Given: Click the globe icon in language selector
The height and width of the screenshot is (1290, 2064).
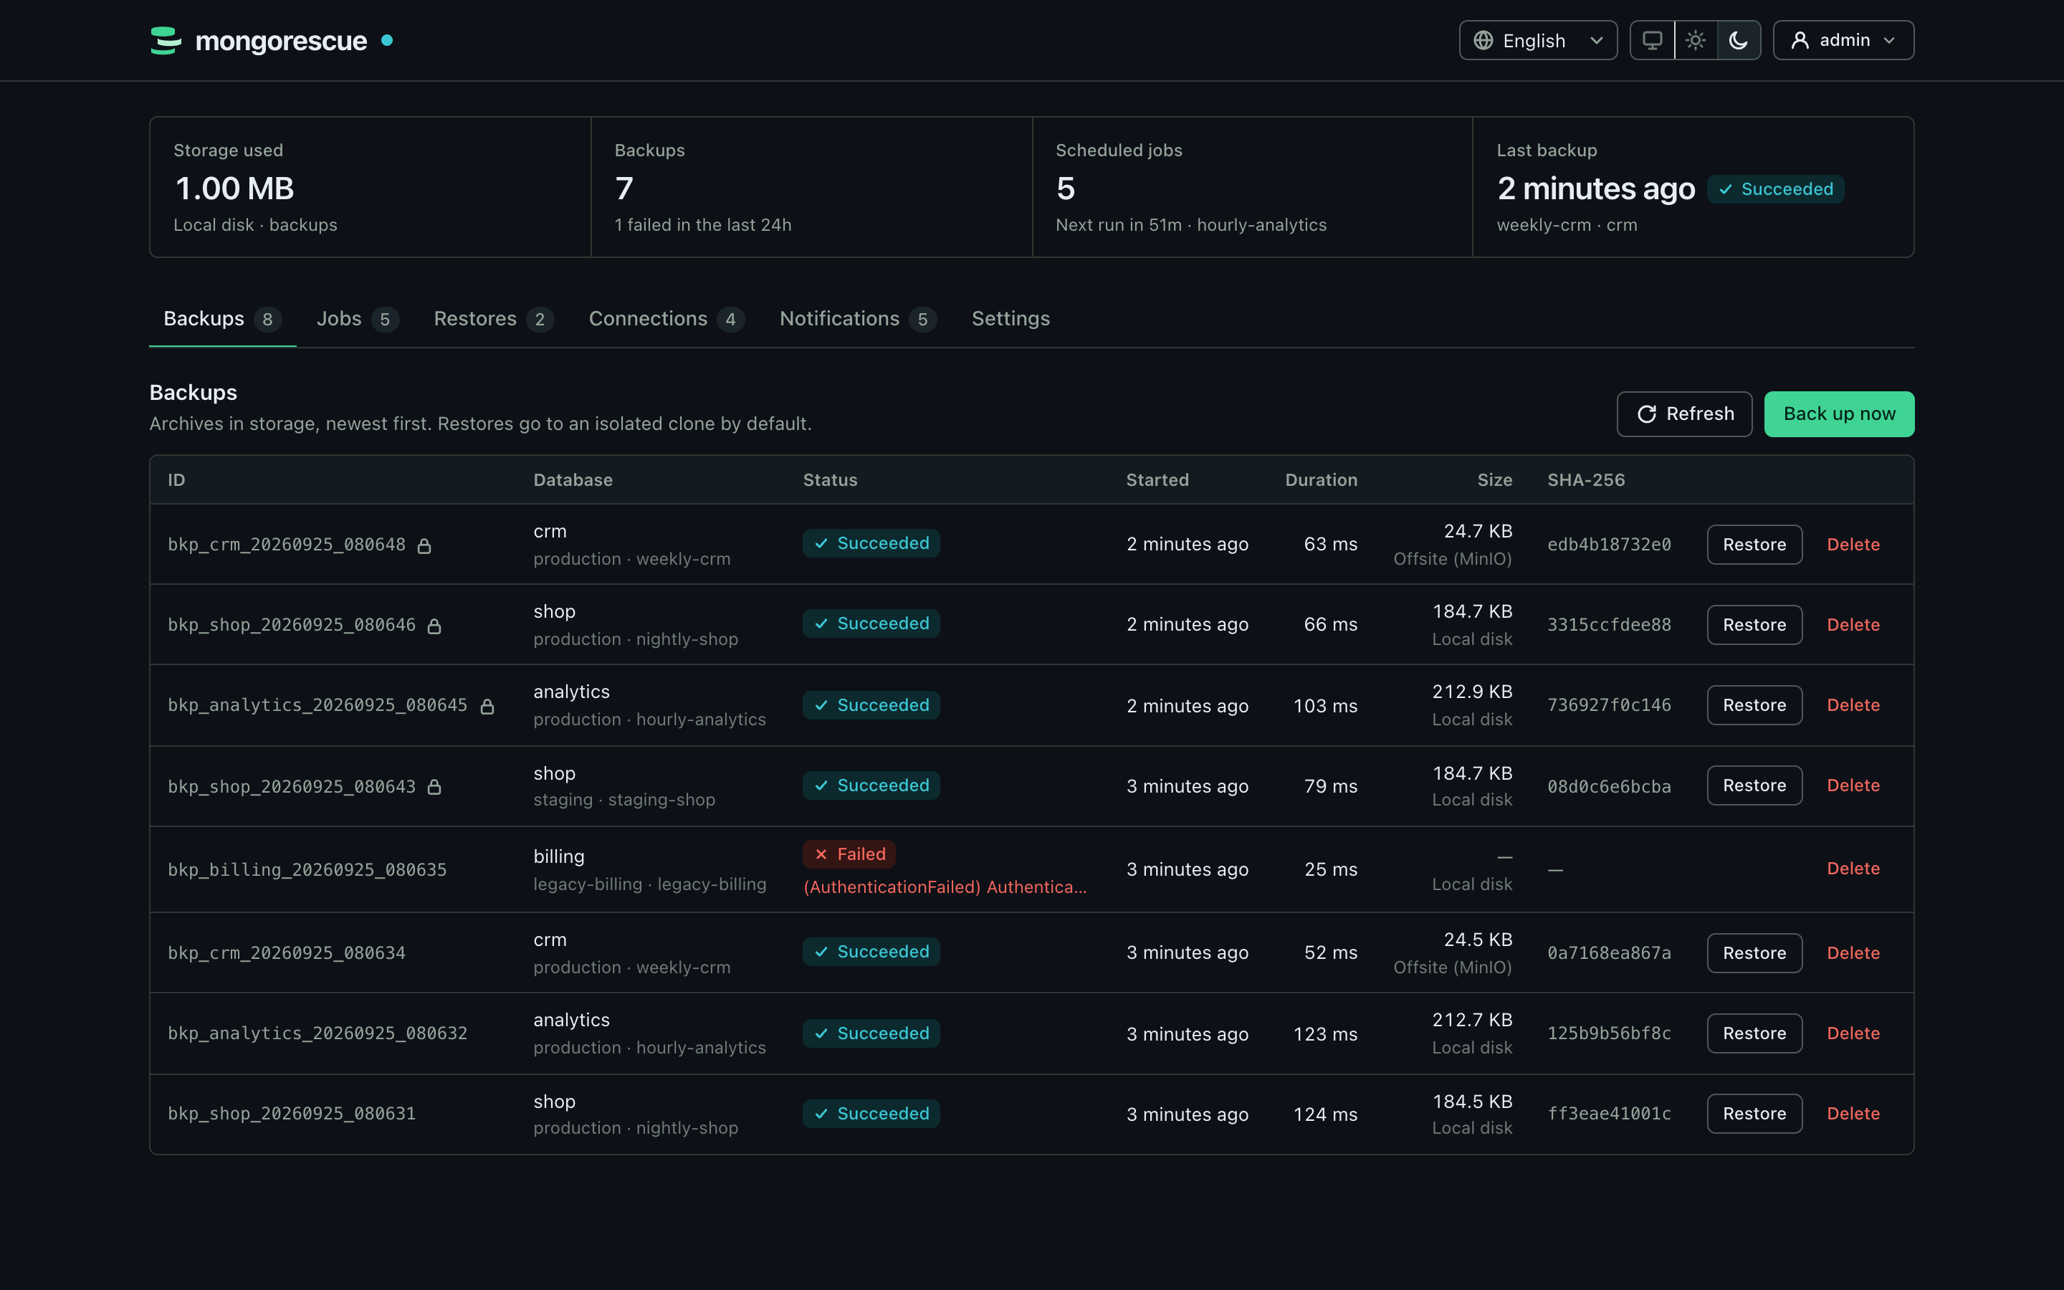Looking at the screenshot, I should tap(1483, 40).
